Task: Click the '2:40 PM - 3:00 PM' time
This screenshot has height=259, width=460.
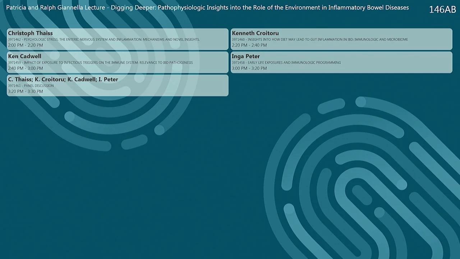Action: pyautogui.click(x=26, y=68)
